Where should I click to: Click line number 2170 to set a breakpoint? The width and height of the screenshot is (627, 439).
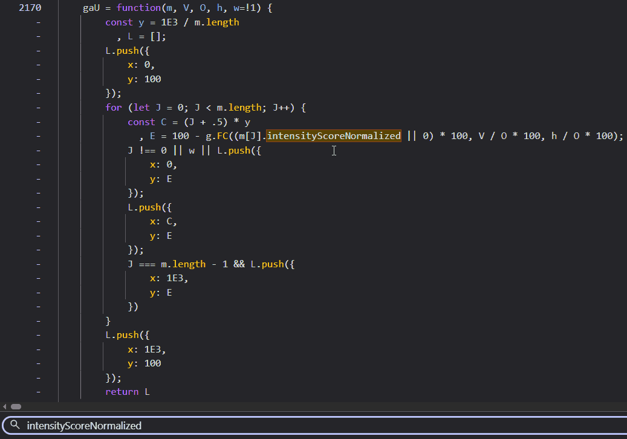coord(28,7)
